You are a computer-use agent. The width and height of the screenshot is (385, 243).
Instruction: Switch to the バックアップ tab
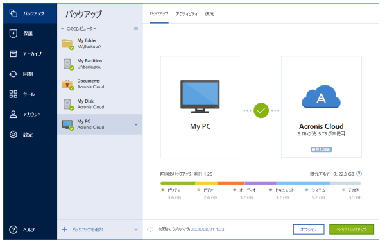coord(159,14)
